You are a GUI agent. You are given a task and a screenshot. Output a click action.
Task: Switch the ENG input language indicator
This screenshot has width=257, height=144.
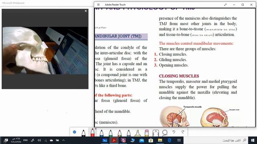(25, 140)
